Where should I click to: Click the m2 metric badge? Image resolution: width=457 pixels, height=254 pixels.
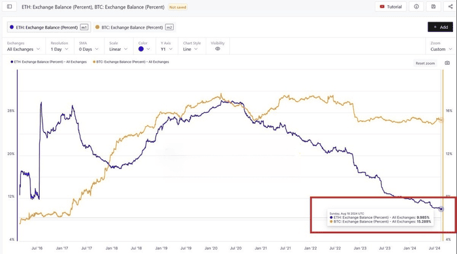coord(169,27)
